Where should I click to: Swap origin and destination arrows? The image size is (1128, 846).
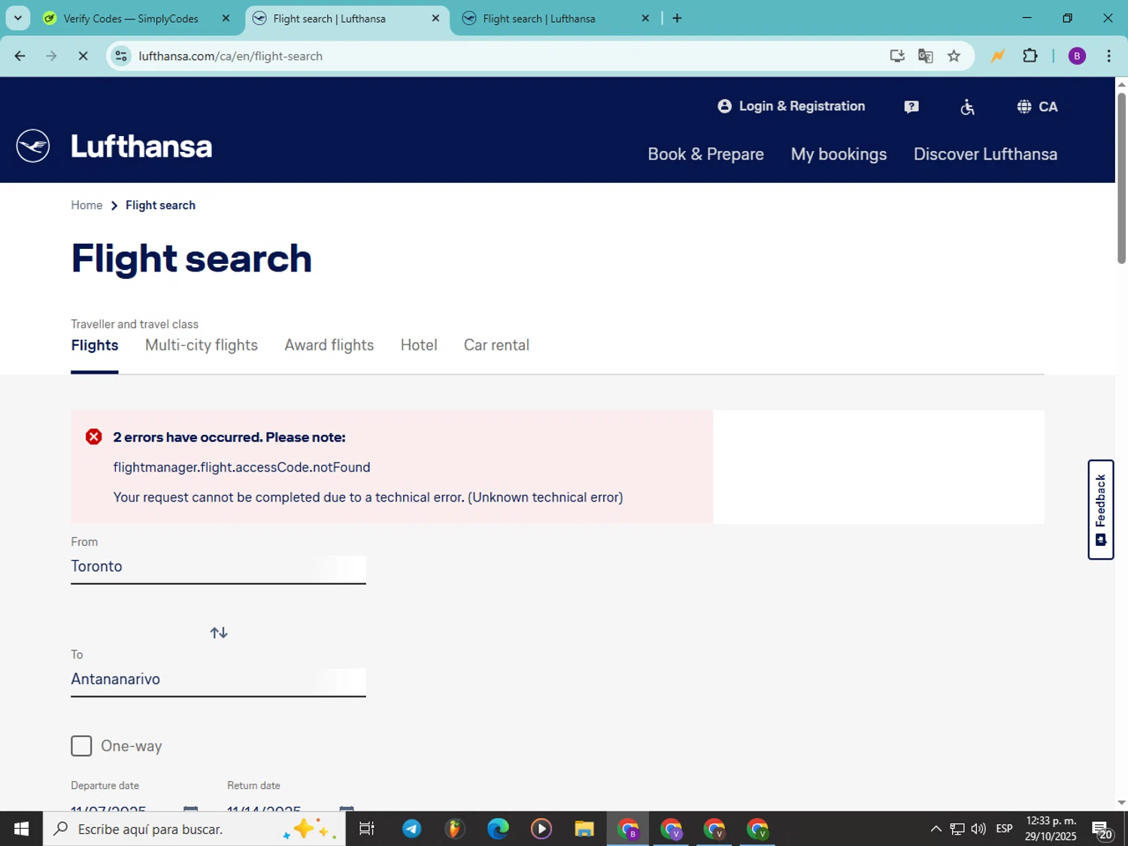[x=219, y=633]
